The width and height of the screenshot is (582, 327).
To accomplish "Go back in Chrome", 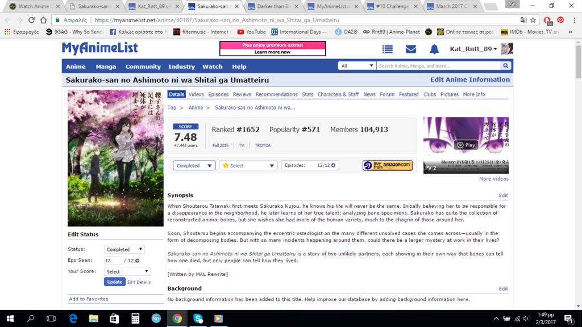I will pos(8,20).
